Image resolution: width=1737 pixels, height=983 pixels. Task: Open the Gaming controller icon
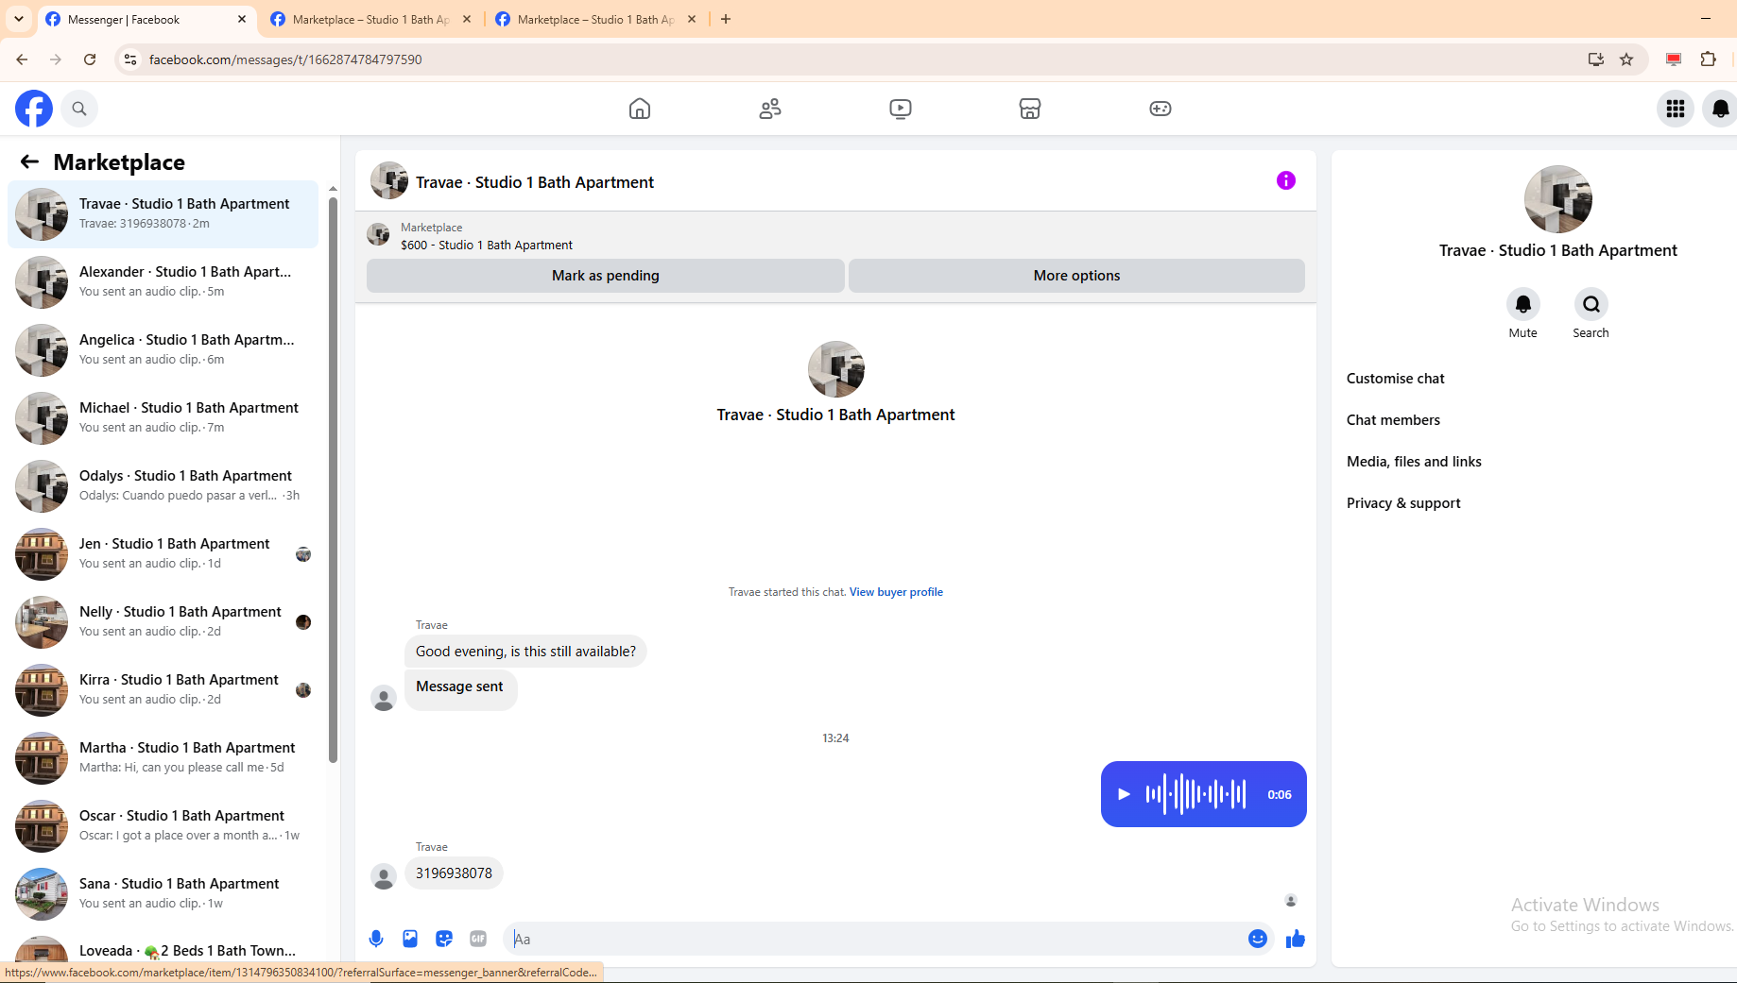point(1161,109)
